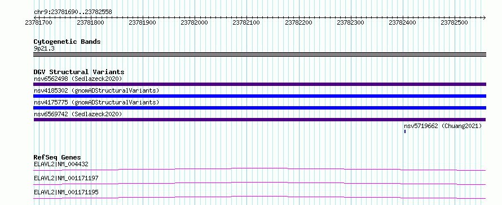Click the left arrow of the ruler
502x205 pixels.
tap(35, 17)
